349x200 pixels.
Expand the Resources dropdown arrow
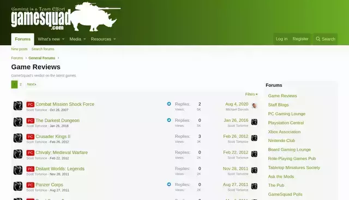[115, 39]
